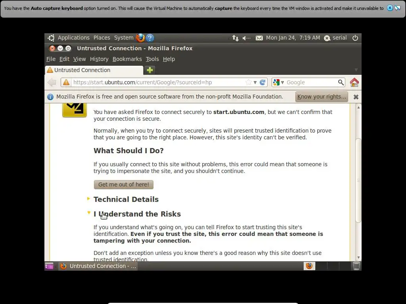Go to the home page icon
The image size is (406, 304).
354,82
